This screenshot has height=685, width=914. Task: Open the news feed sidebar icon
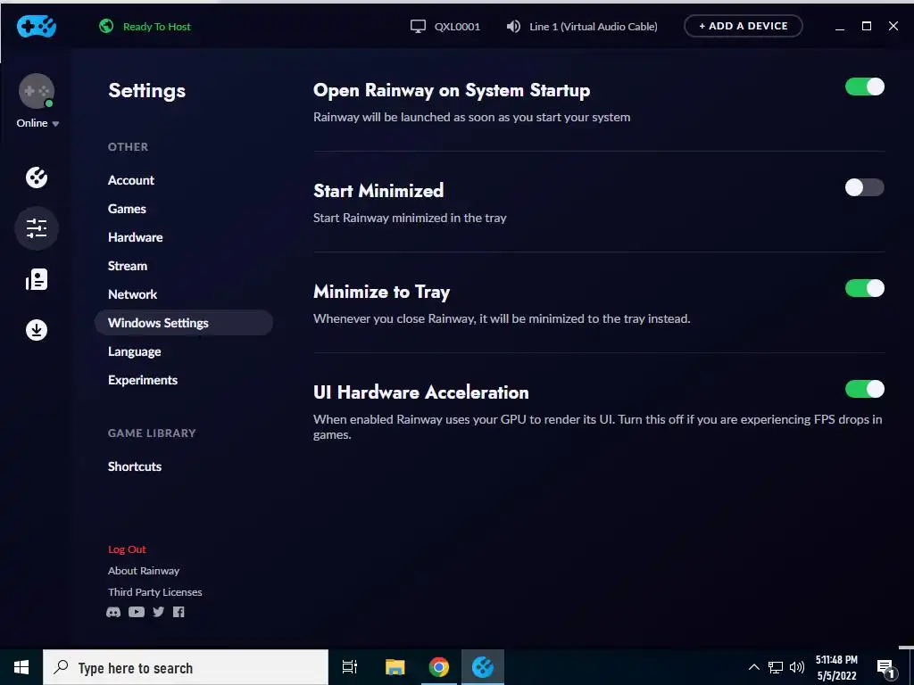37,279
